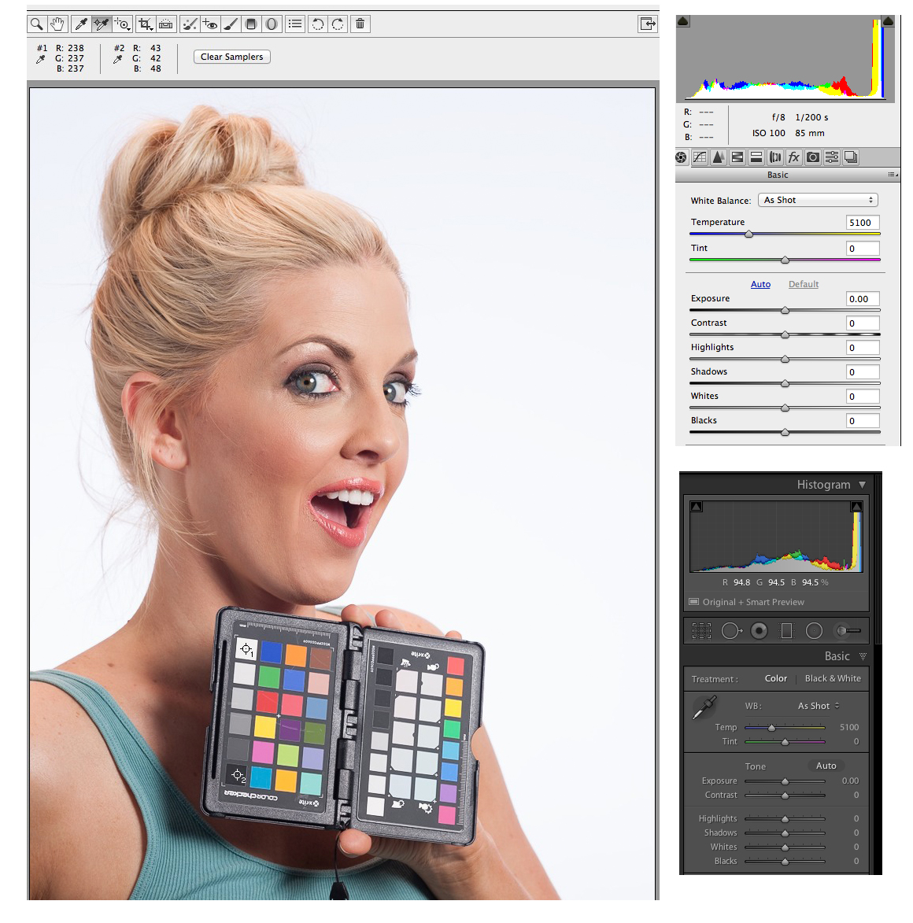Select the Targeted Adjustment tool
The width and height of the screenshot is (913, 923).
(x=123, y=24)
